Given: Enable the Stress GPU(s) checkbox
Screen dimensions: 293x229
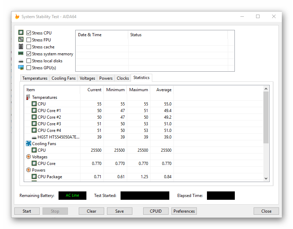Looking at the screenshot, I should click(x=29, y=68).
